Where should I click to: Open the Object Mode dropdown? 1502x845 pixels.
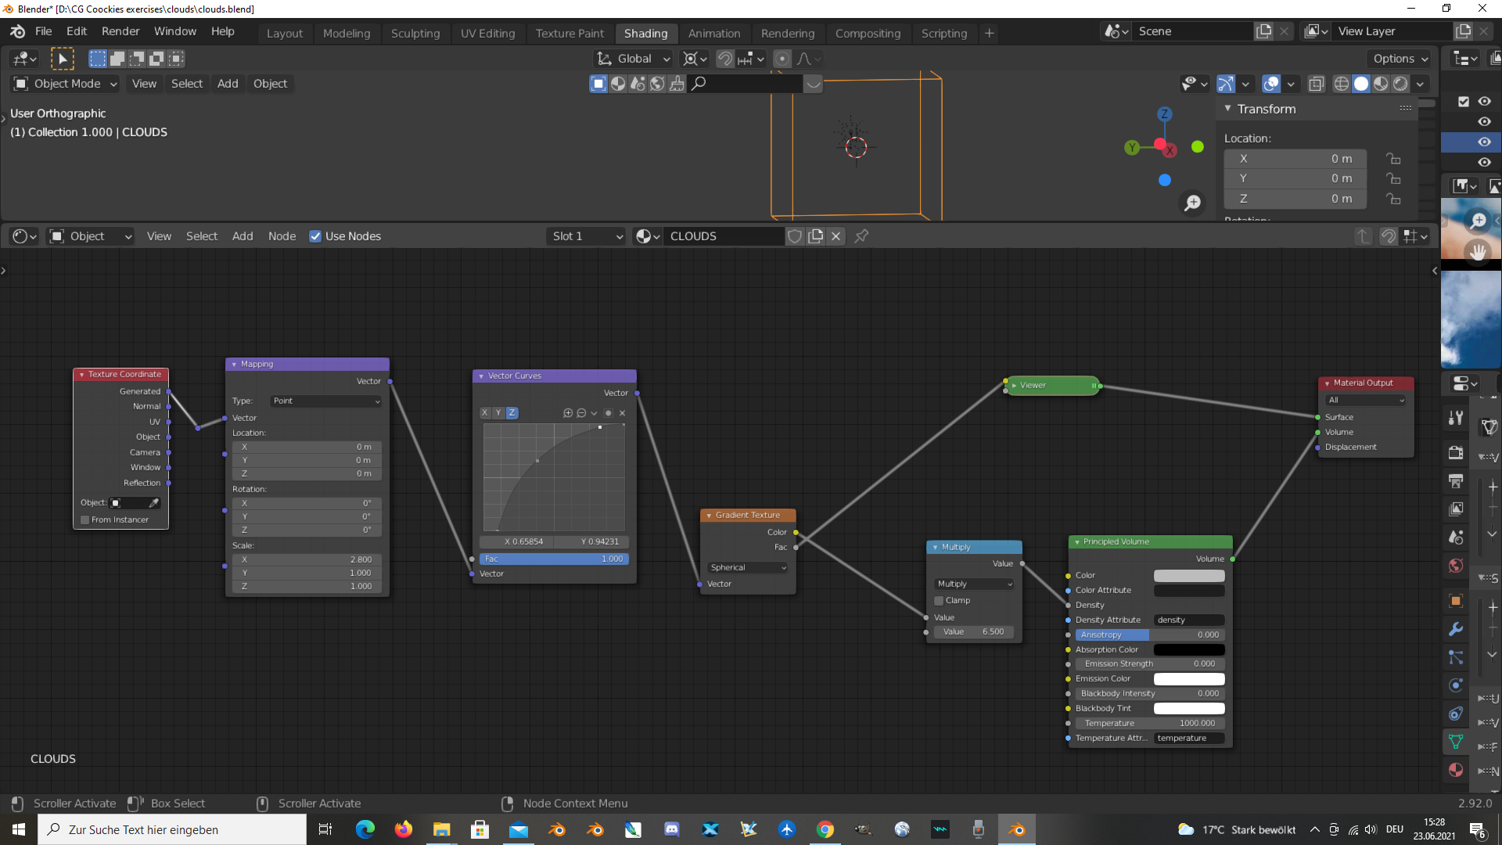(x=66, y=84)
